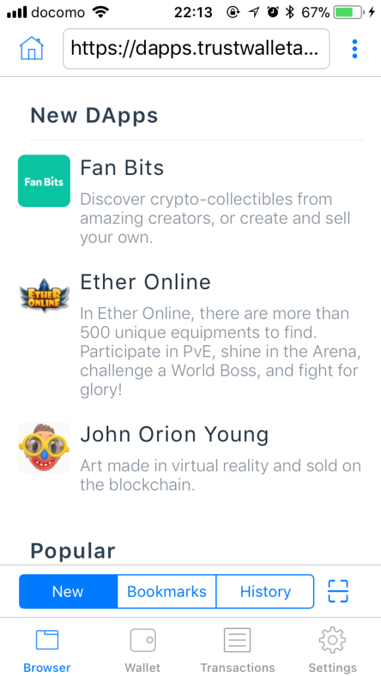Tap the John Orion Young avatar
Screen dimensions: 381x676
[44, 448]
